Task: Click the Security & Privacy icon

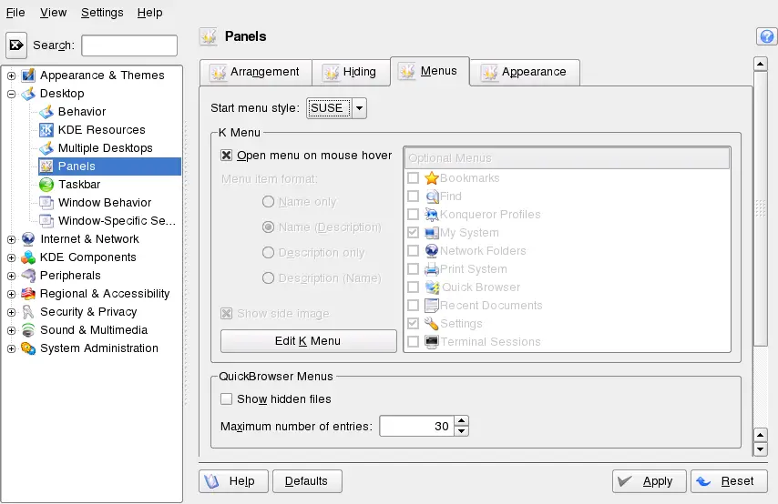Action: [x=28, y=312]
